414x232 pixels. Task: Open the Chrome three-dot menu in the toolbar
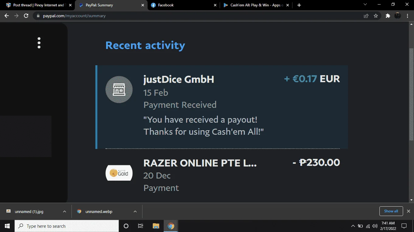[407, 16]
